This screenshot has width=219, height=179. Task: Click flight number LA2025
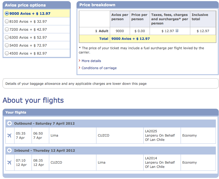(x=151, y=131)
